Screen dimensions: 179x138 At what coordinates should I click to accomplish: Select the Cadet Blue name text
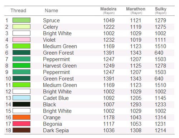pos(56,98)
